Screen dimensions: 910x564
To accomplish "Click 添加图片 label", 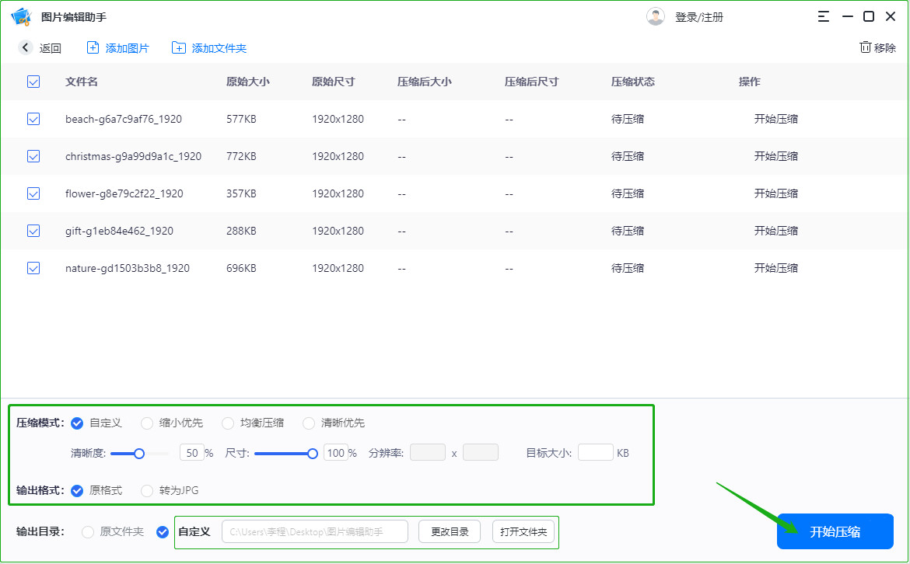I will pyautogui.click(x=127, y=48).
